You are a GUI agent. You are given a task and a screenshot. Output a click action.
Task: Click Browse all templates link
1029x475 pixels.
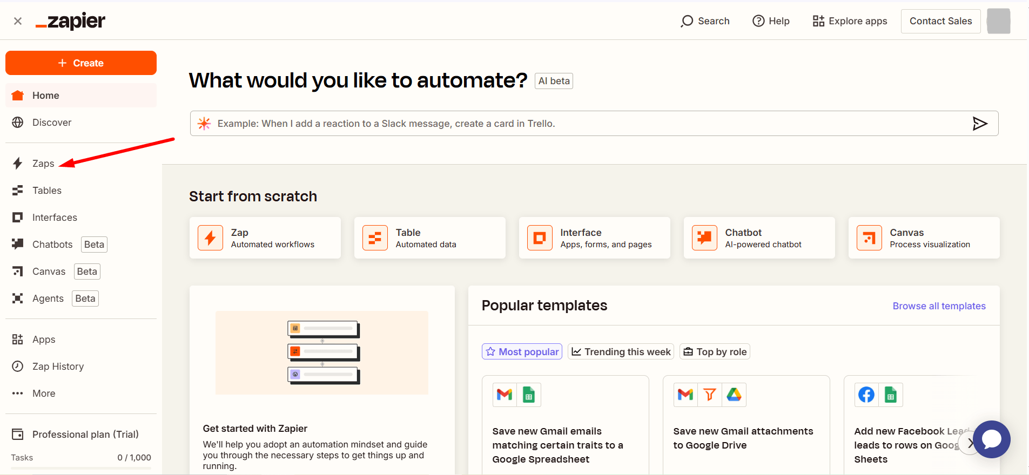tap(939, 306)
